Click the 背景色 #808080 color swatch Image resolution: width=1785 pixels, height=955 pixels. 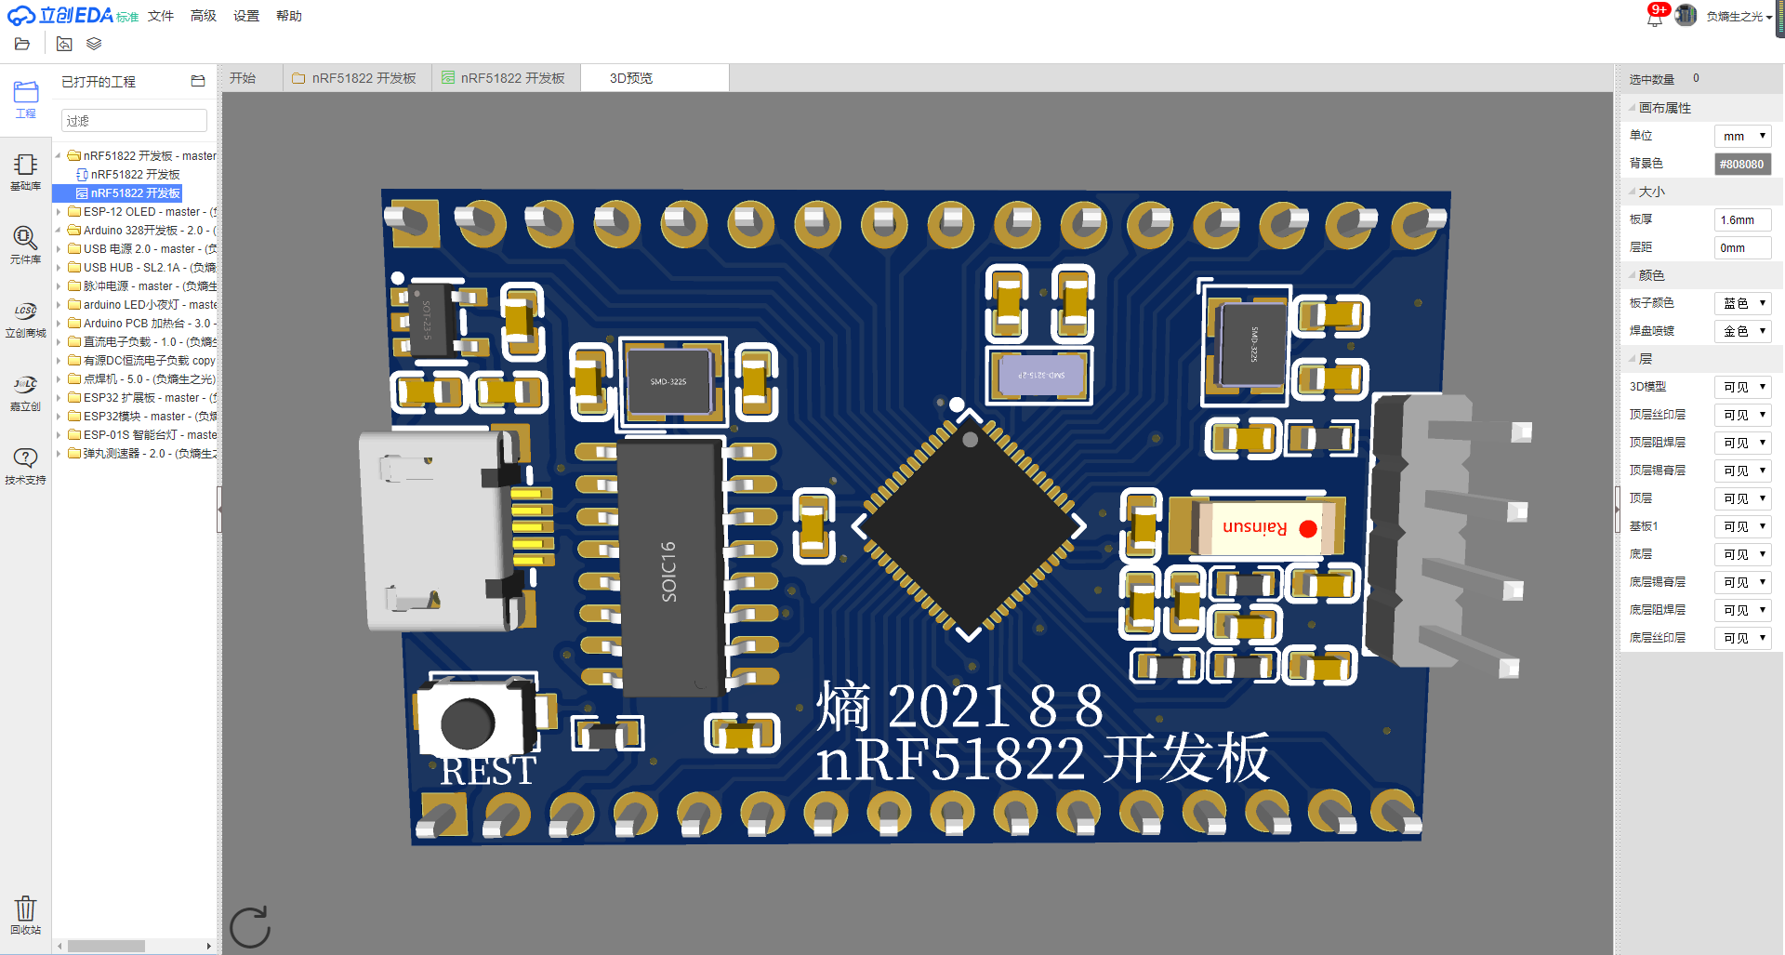[1742, 164]
